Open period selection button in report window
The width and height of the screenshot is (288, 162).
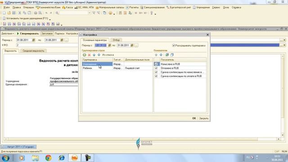pos(66,40)
